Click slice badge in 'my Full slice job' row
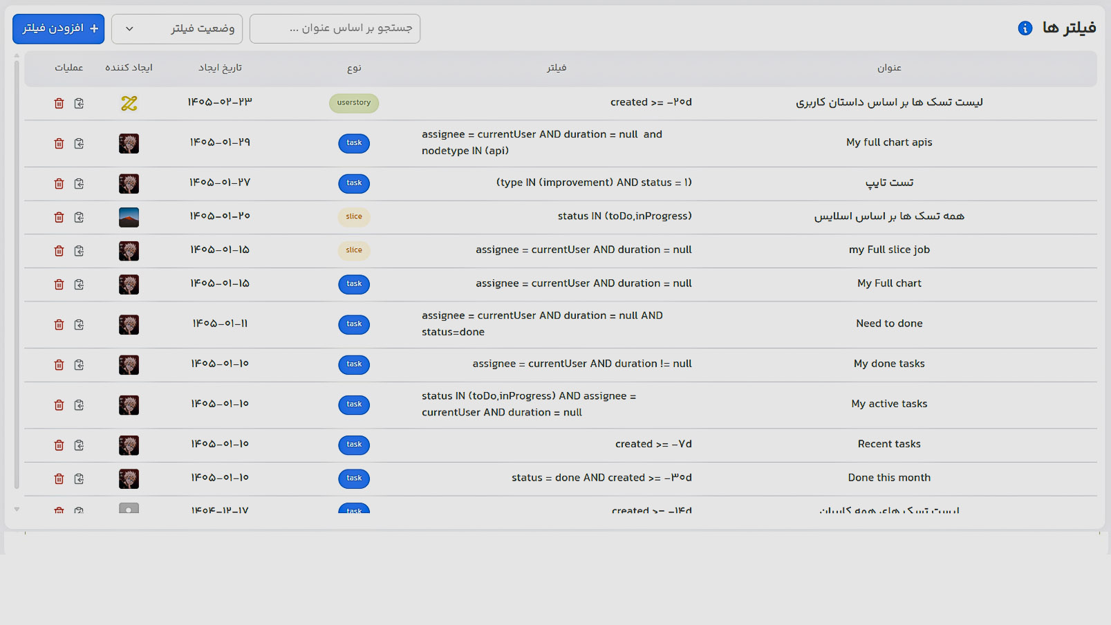Image resolution: width=1111 pixels, height=625 pixels. pos(354,250)
